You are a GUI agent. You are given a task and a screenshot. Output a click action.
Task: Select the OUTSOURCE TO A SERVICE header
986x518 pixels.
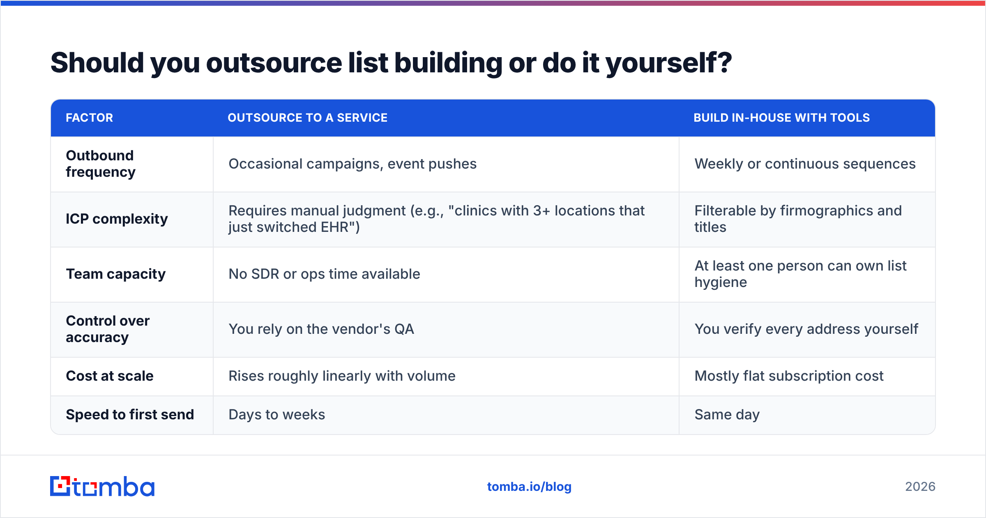(307, 118)
